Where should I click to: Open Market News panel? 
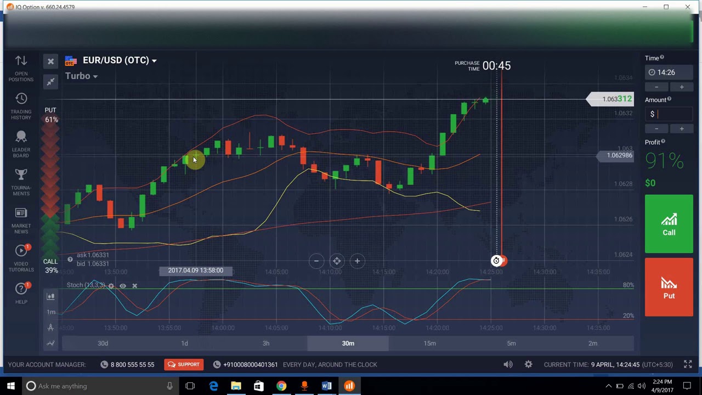[x=21, y=220]
